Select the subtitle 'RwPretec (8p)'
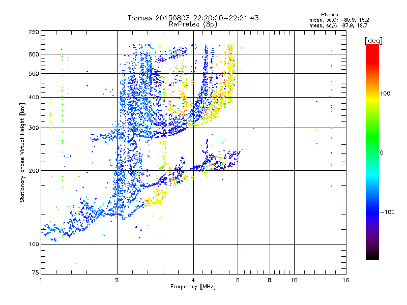407x305 pixels. [193, 24]
